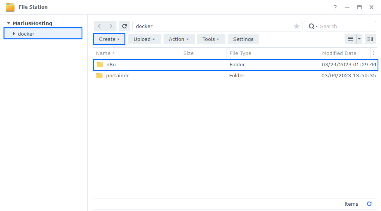This screenshot has height=211, width=381.
Task: Open the Create dropdown menu
Action: 109,39
